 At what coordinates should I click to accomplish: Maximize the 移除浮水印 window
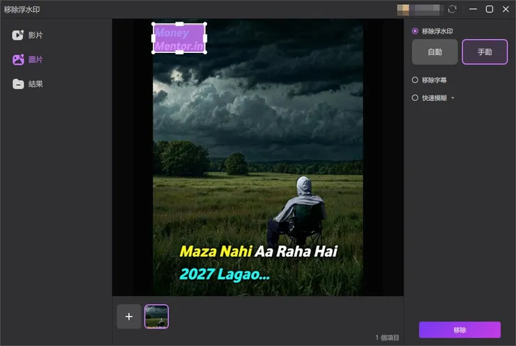[490, 9]
